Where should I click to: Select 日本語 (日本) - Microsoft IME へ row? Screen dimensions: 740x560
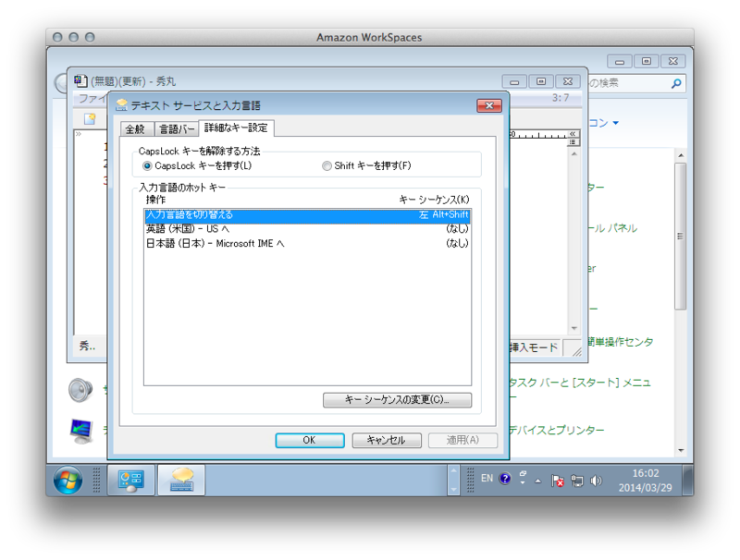(307, 244)
